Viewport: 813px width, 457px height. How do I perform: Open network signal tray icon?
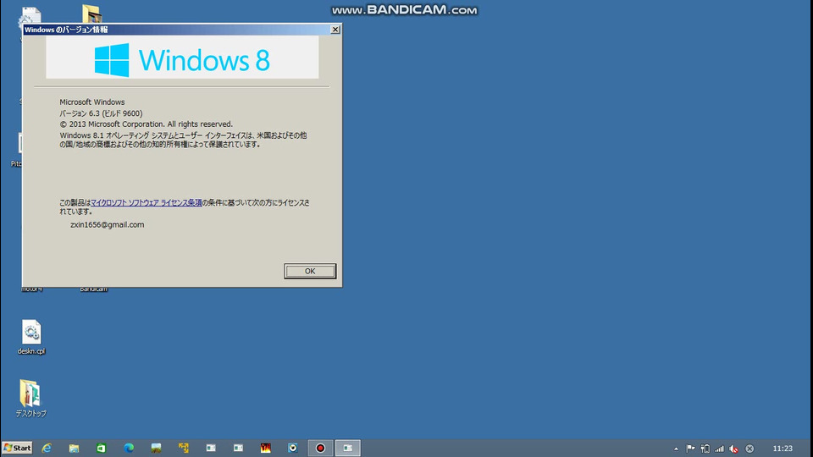(x=719, y=449)
